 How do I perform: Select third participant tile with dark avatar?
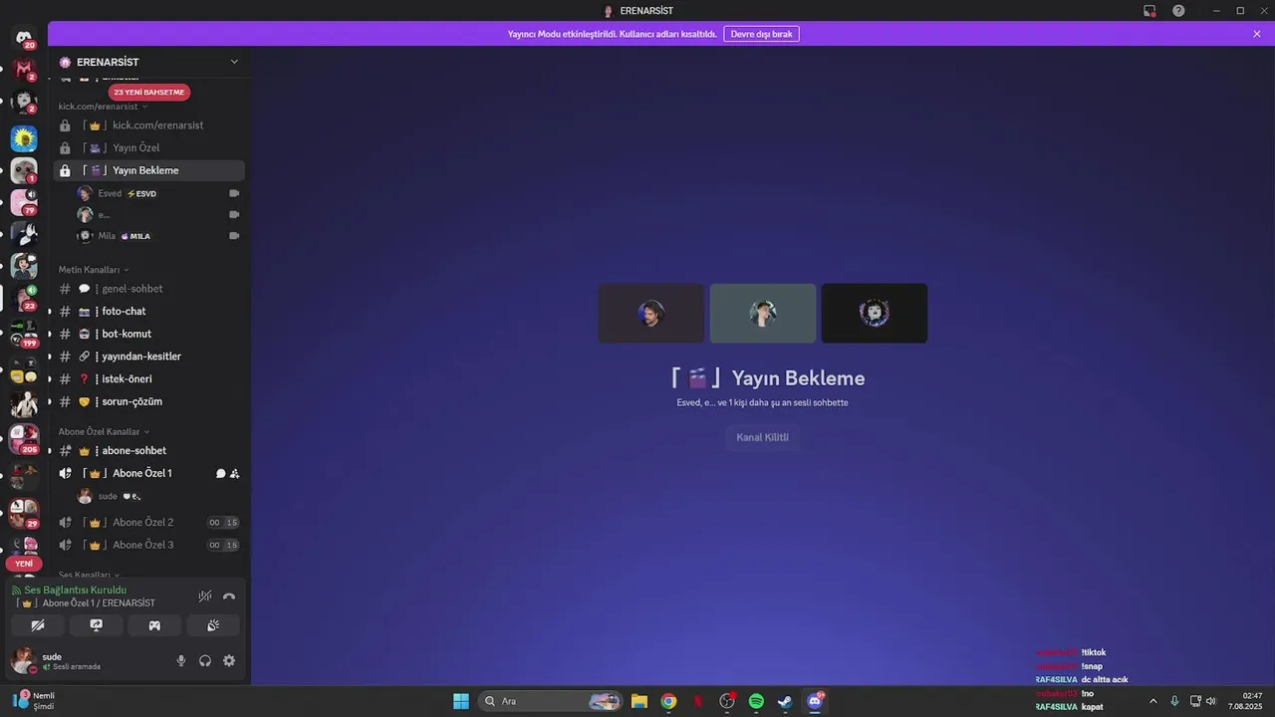point(875,314)
